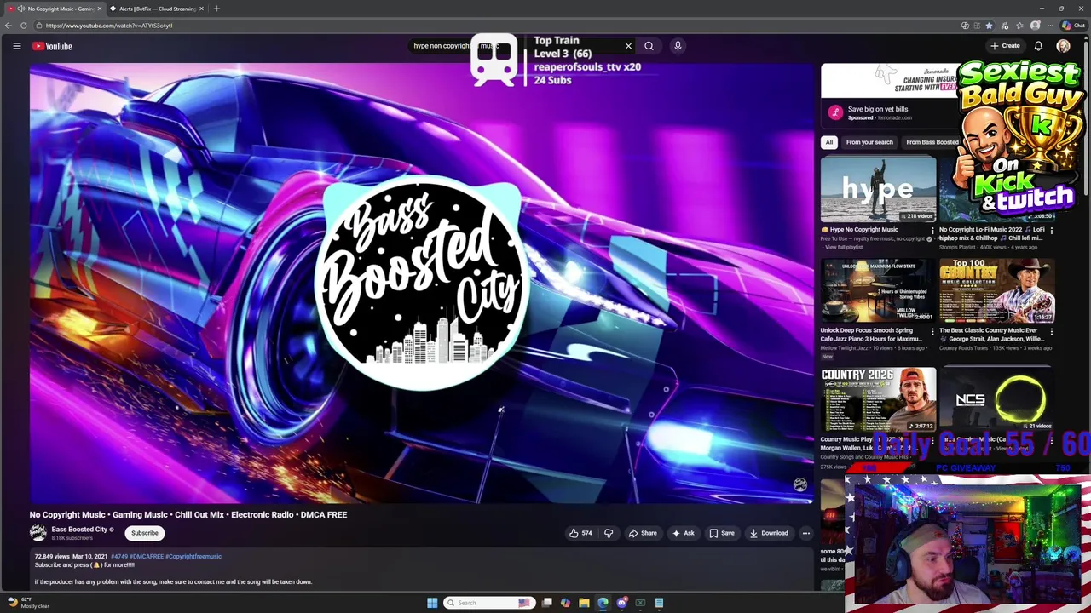The width and height of the screenshot is (1091, 613).
Task: Open the weather widget on taskbar
Action: click(27, 603)
